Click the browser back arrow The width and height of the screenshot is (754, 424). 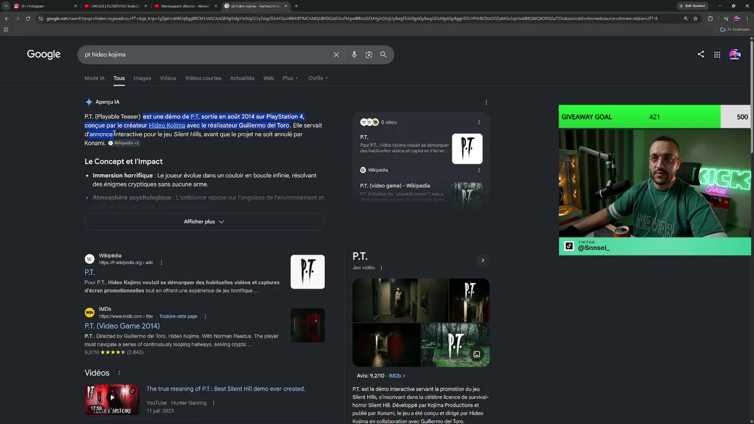[x=6, y=18]
